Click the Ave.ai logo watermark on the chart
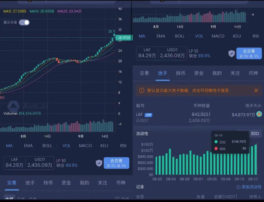The height and width of the screenshot is (202, 264). 14,106
